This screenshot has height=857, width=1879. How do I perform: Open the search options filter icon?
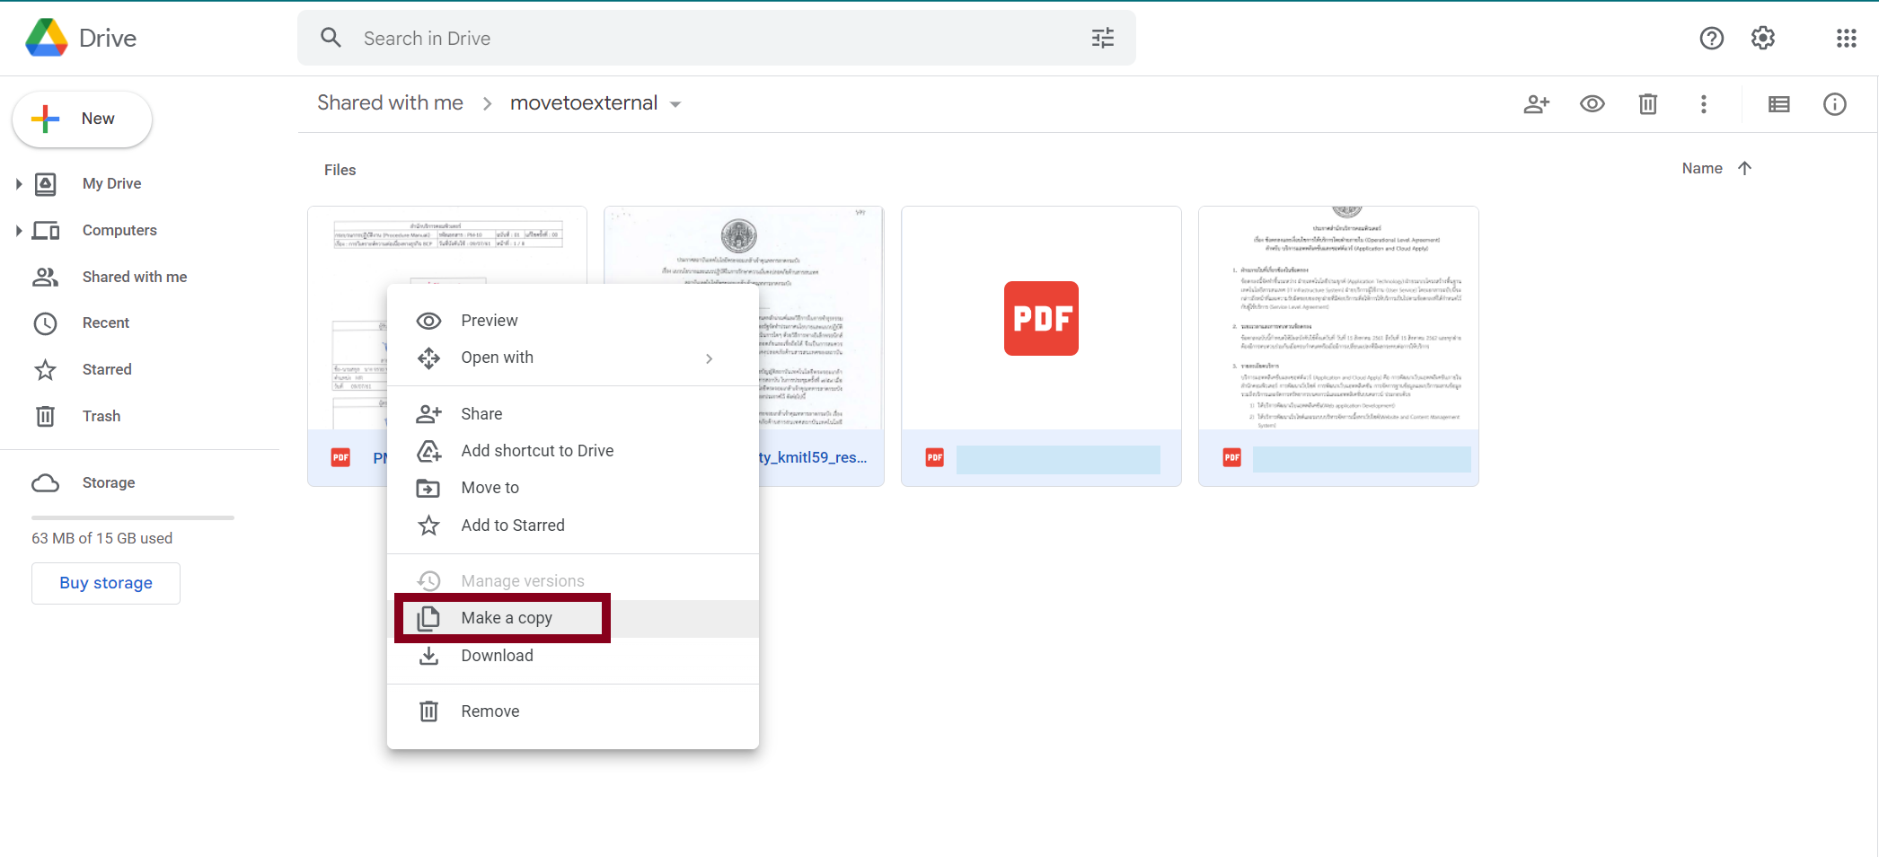coord(1102,38)
